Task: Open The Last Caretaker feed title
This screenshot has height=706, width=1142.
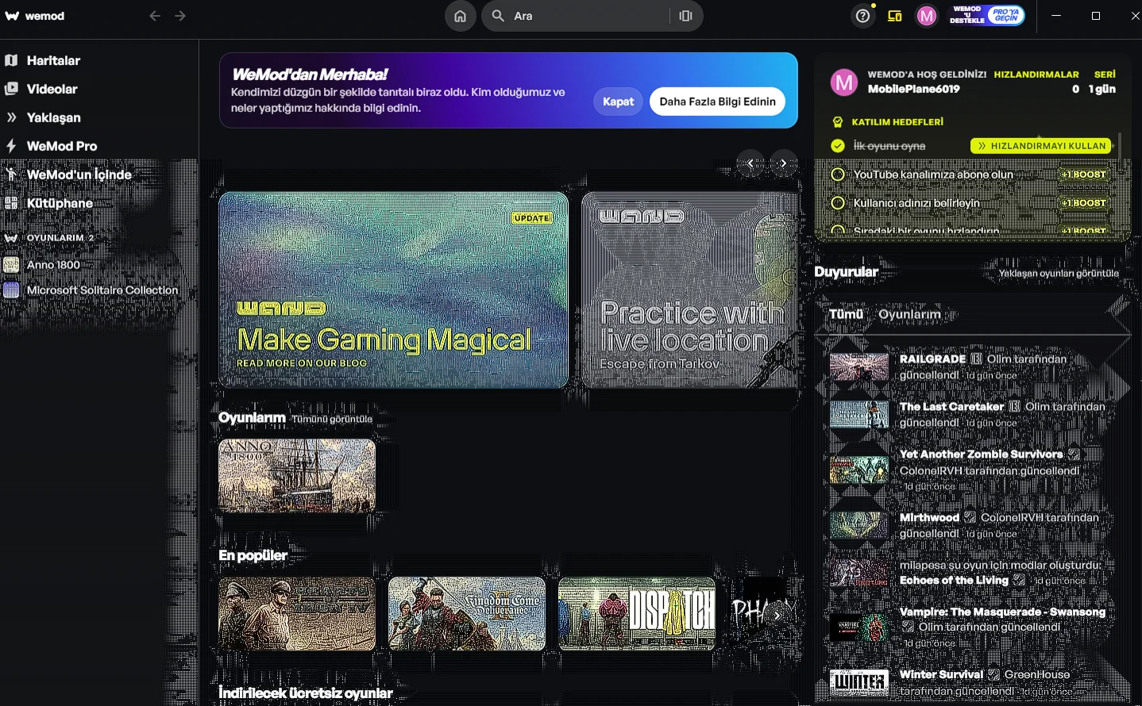Action: [x=951, y=406]
